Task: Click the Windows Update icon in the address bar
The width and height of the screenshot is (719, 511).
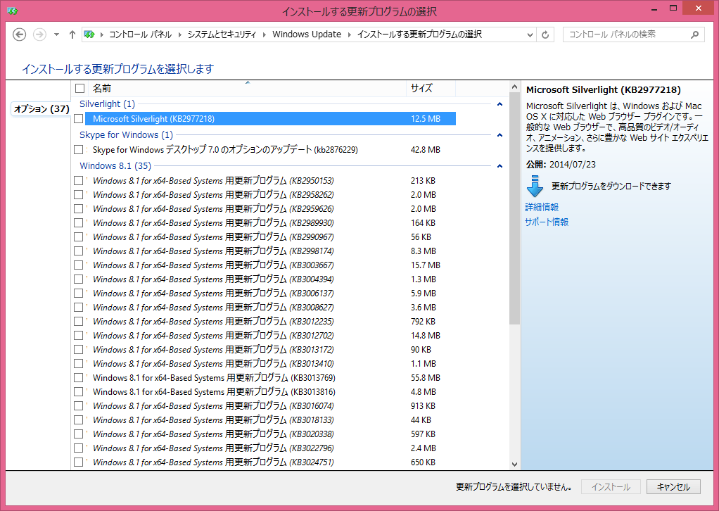Action: tap(89, 34)
